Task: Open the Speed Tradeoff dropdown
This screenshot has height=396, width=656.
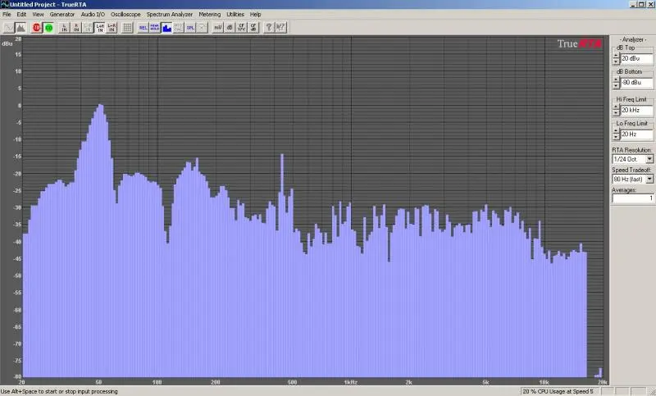Action: (x=649, y=178)
